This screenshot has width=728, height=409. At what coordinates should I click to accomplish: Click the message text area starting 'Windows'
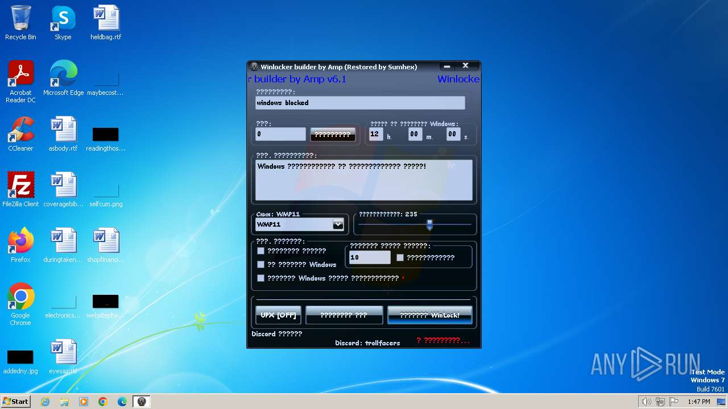click(x=364, y=180)
